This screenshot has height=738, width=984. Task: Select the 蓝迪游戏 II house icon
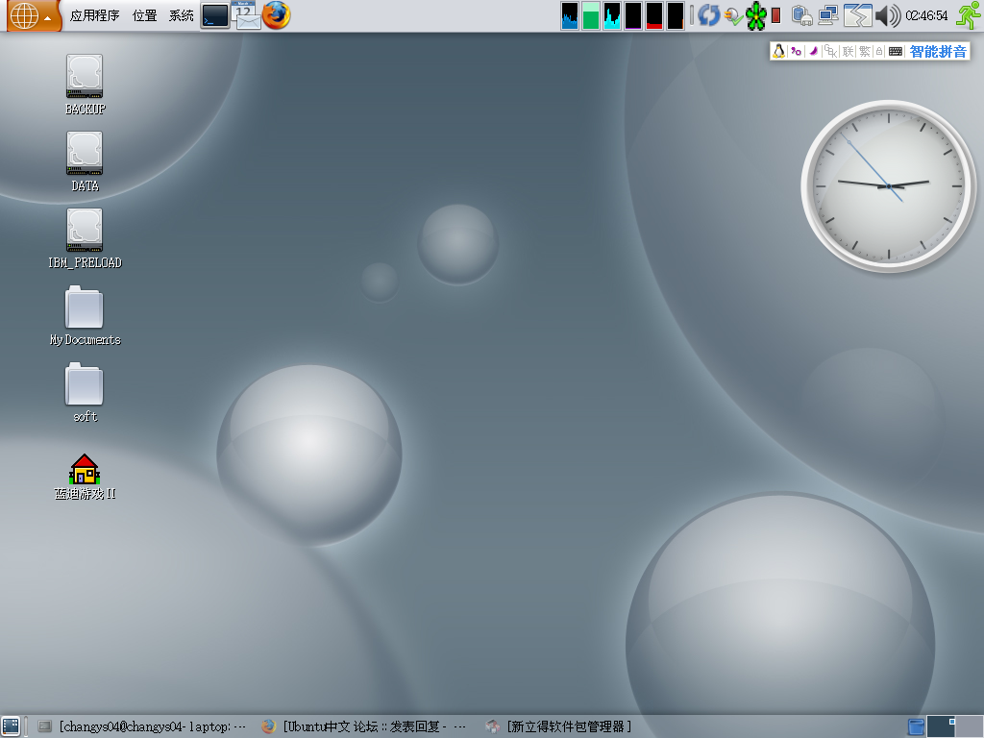point(85,477)
